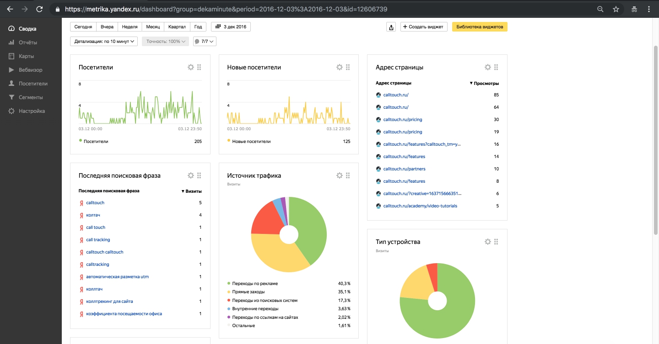Viewport: 659px width, 344px height.
Task: Open the 'автоматическая разметка utm' search phrase
Action: pyautogui.click(x=118, y=277)
